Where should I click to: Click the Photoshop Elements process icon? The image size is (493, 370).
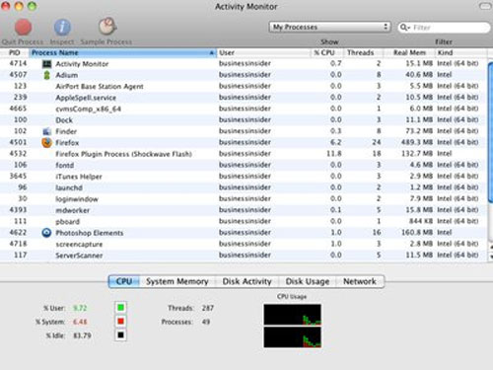46,233
